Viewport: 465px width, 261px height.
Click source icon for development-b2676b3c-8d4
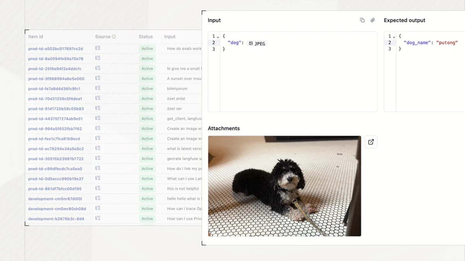(x=98, y=218)
